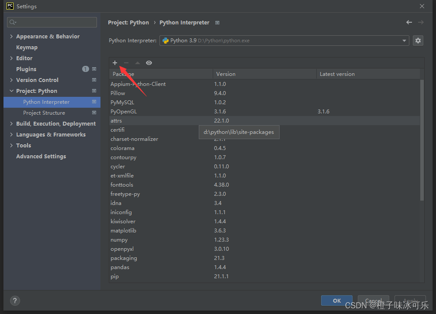Click the project-level icon on Python Interpreter row
This screenshot has width=436, height=314.
tap(94, 102)
